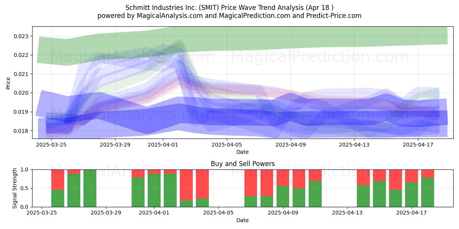Click the 2025-04-01 tick in the price chart
The width and height of the screenshot is (459, 229).
[163, 145]
